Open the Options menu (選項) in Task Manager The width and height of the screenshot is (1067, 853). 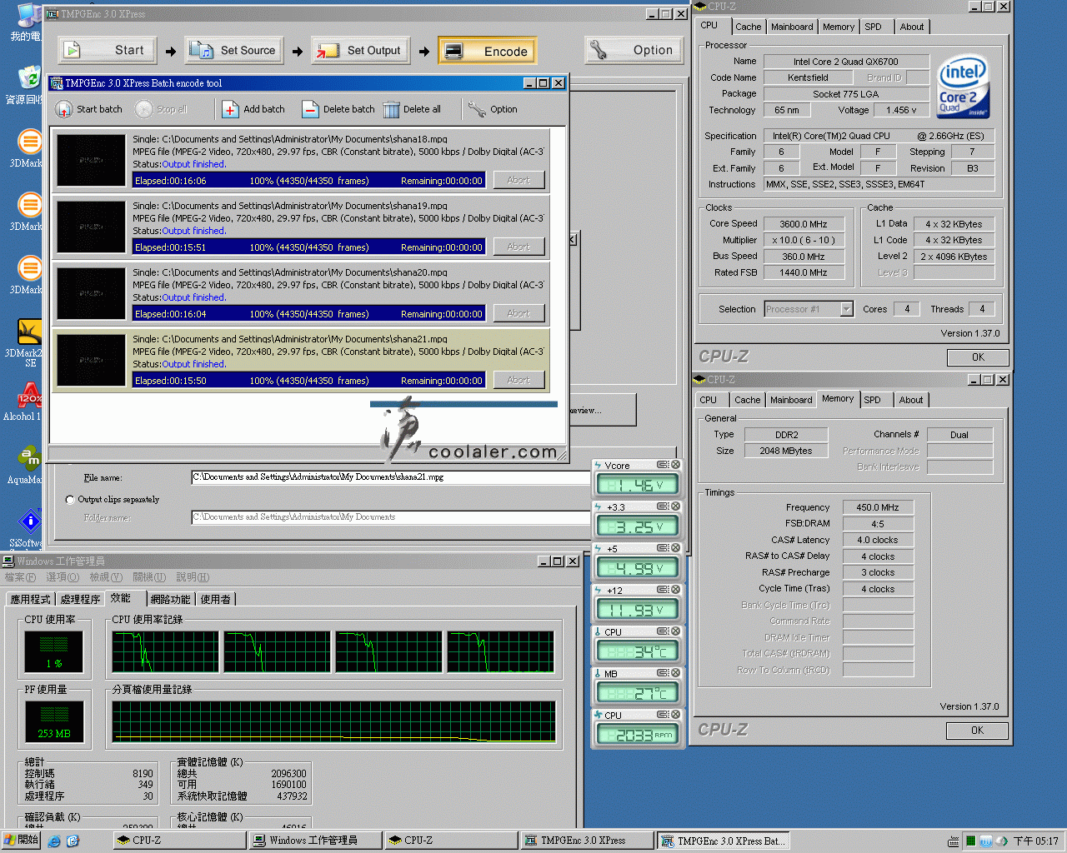(63, 577)
